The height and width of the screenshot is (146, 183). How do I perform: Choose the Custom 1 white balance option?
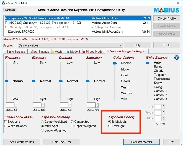(160, 91)
